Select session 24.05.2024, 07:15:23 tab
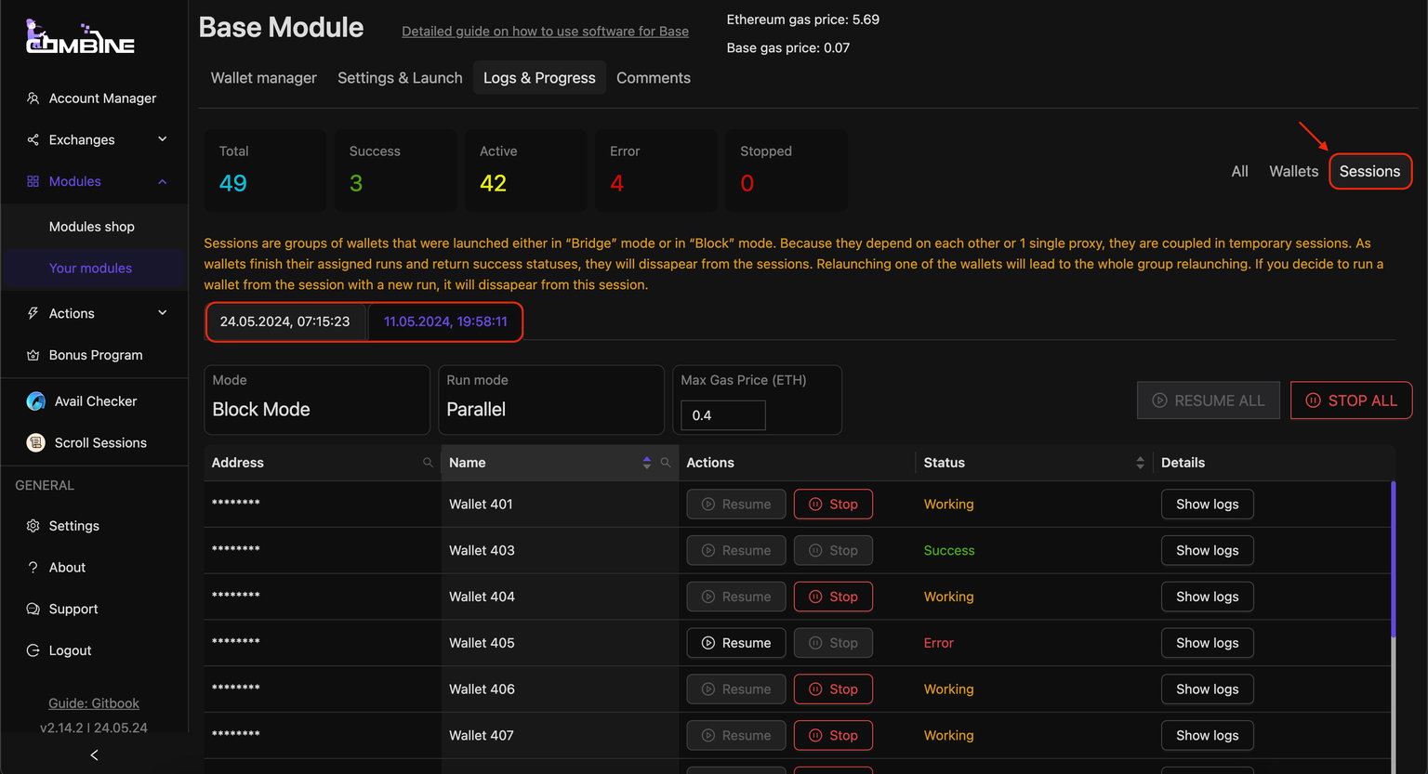The image size is (1428, 774). (x=284, y=321)
